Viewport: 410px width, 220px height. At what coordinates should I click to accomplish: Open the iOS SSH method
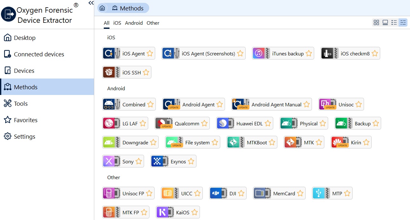[127, 72]
